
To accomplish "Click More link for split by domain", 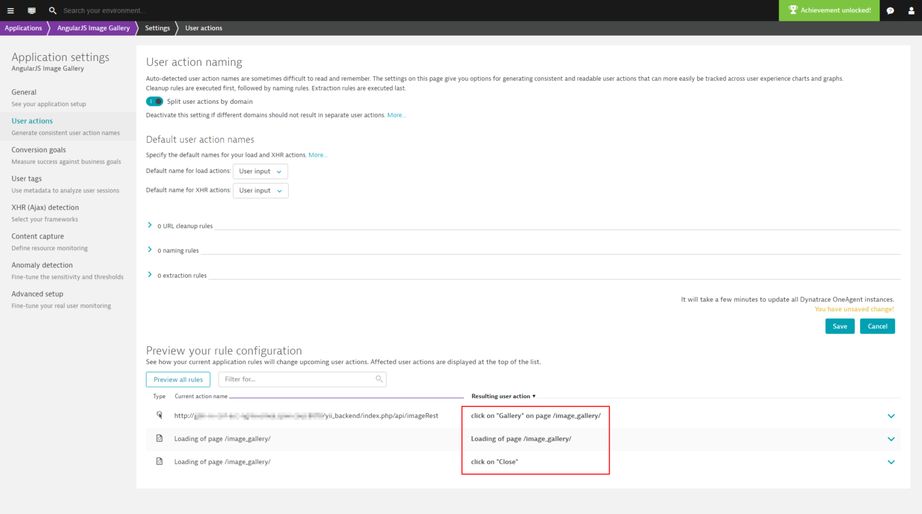I will pos(396,115).
